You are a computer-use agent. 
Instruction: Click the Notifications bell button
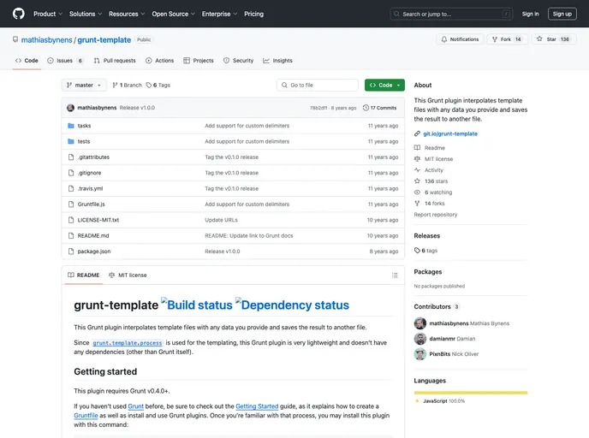pos(460,39)
